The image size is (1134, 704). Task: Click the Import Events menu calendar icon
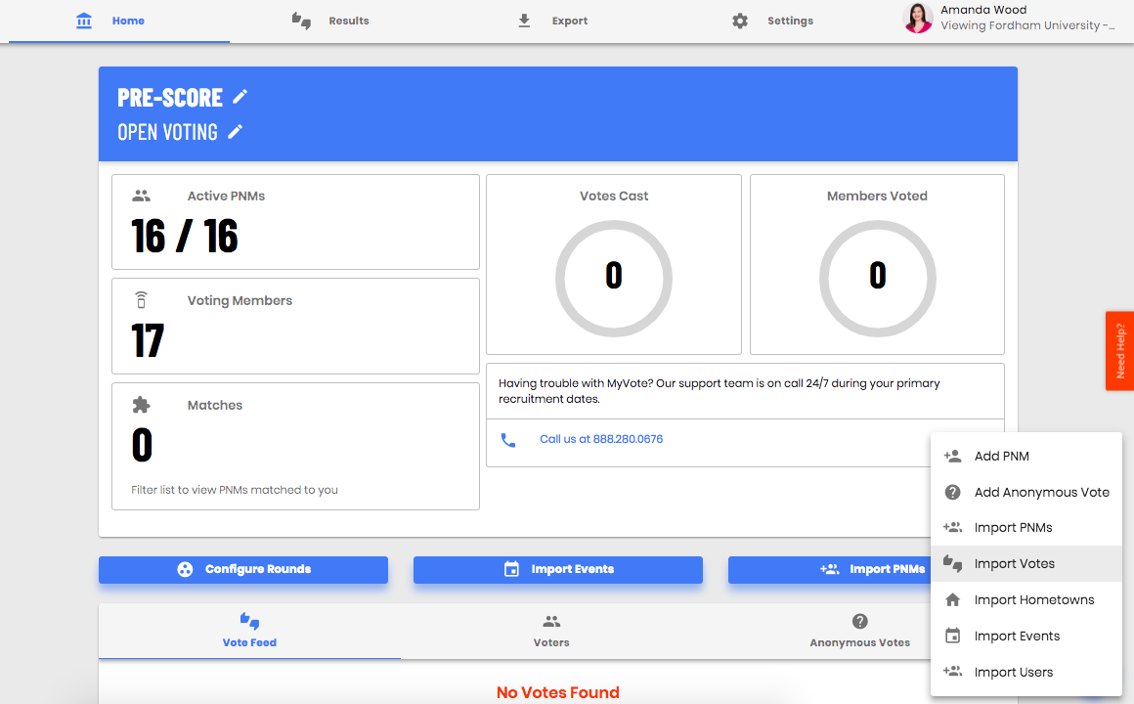(x=952, y=636)
